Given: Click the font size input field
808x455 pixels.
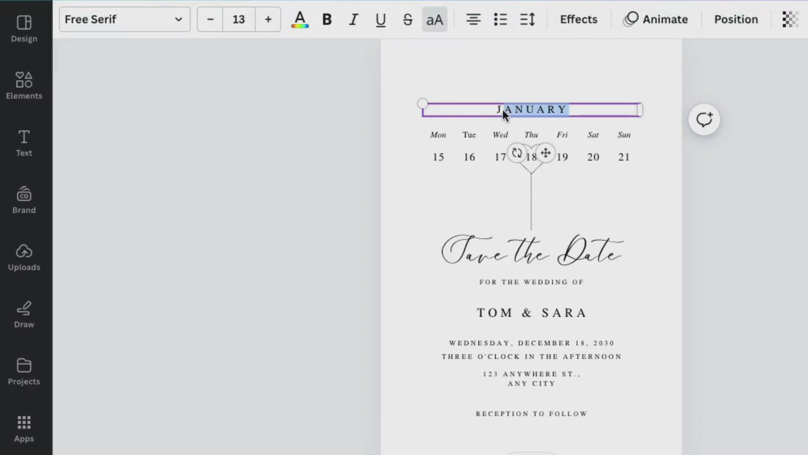Looking at the screenshot, I should pos(239,19).
